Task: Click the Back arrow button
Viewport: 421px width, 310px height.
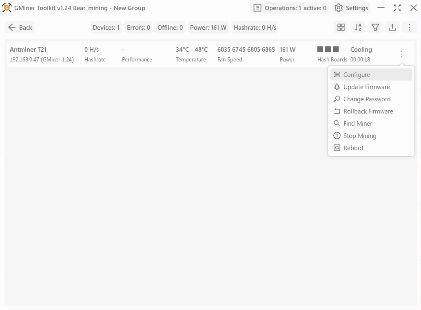Action: tap(20, 27)
